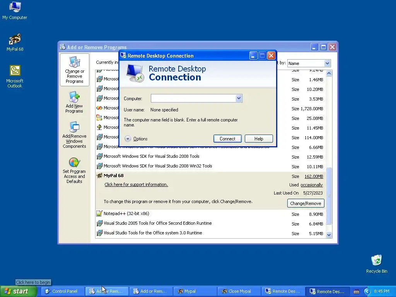This screenshot has height=297, width=396.
Task: Click the 'occasionally' usage value
Action: [x=312, y=185]
